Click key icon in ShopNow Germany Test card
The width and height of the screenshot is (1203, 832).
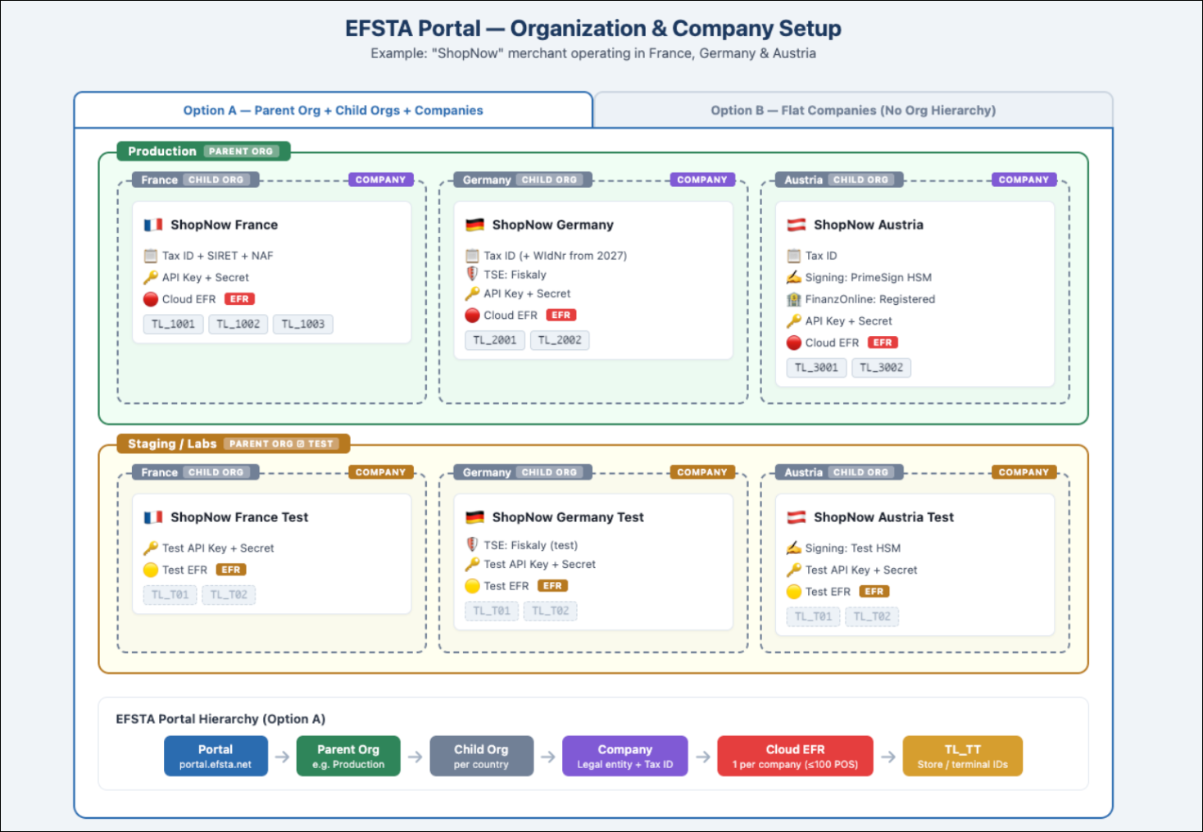pyautogui.click(x=472, y=564)
